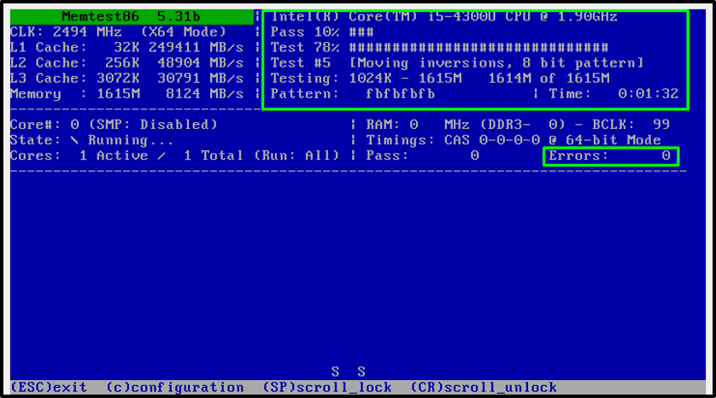The image size is (716, 398).
Task: Click the Pass: 0 counter
Action: tap(422, 155)
